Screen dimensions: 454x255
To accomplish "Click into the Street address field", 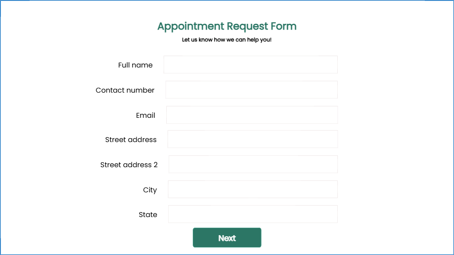I will tap(252, 139).
